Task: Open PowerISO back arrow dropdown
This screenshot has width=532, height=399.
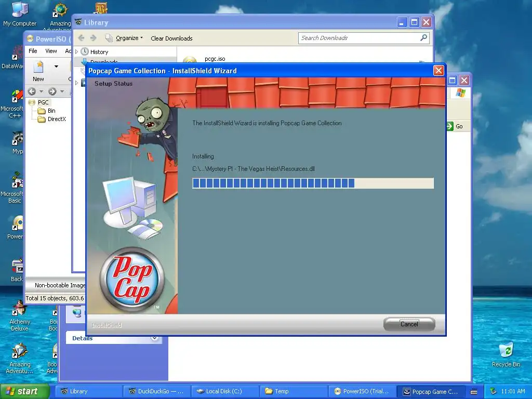Action: point(42,91)
